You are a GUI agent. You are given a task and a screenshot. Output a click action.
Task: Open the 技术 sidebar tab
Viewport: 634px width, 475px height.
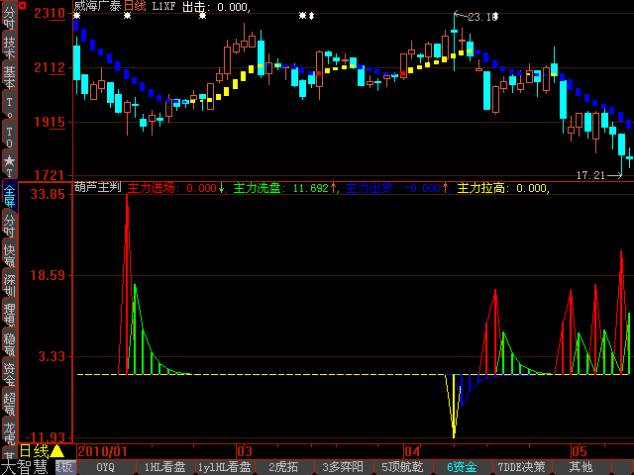(x=9, y=51)
